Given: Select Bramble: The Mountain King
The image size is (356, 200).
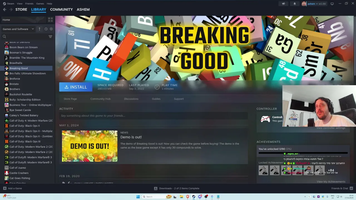Looking at the screenshot, I should 27,58.
